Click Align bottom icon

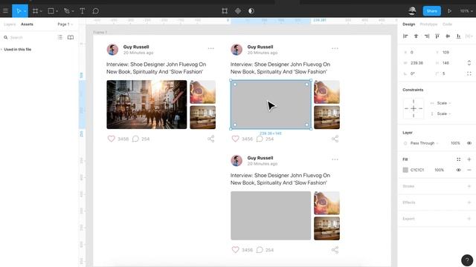point(458,36)
